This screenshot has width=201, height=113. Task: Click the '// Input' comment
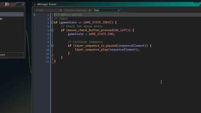pos(61,19)
